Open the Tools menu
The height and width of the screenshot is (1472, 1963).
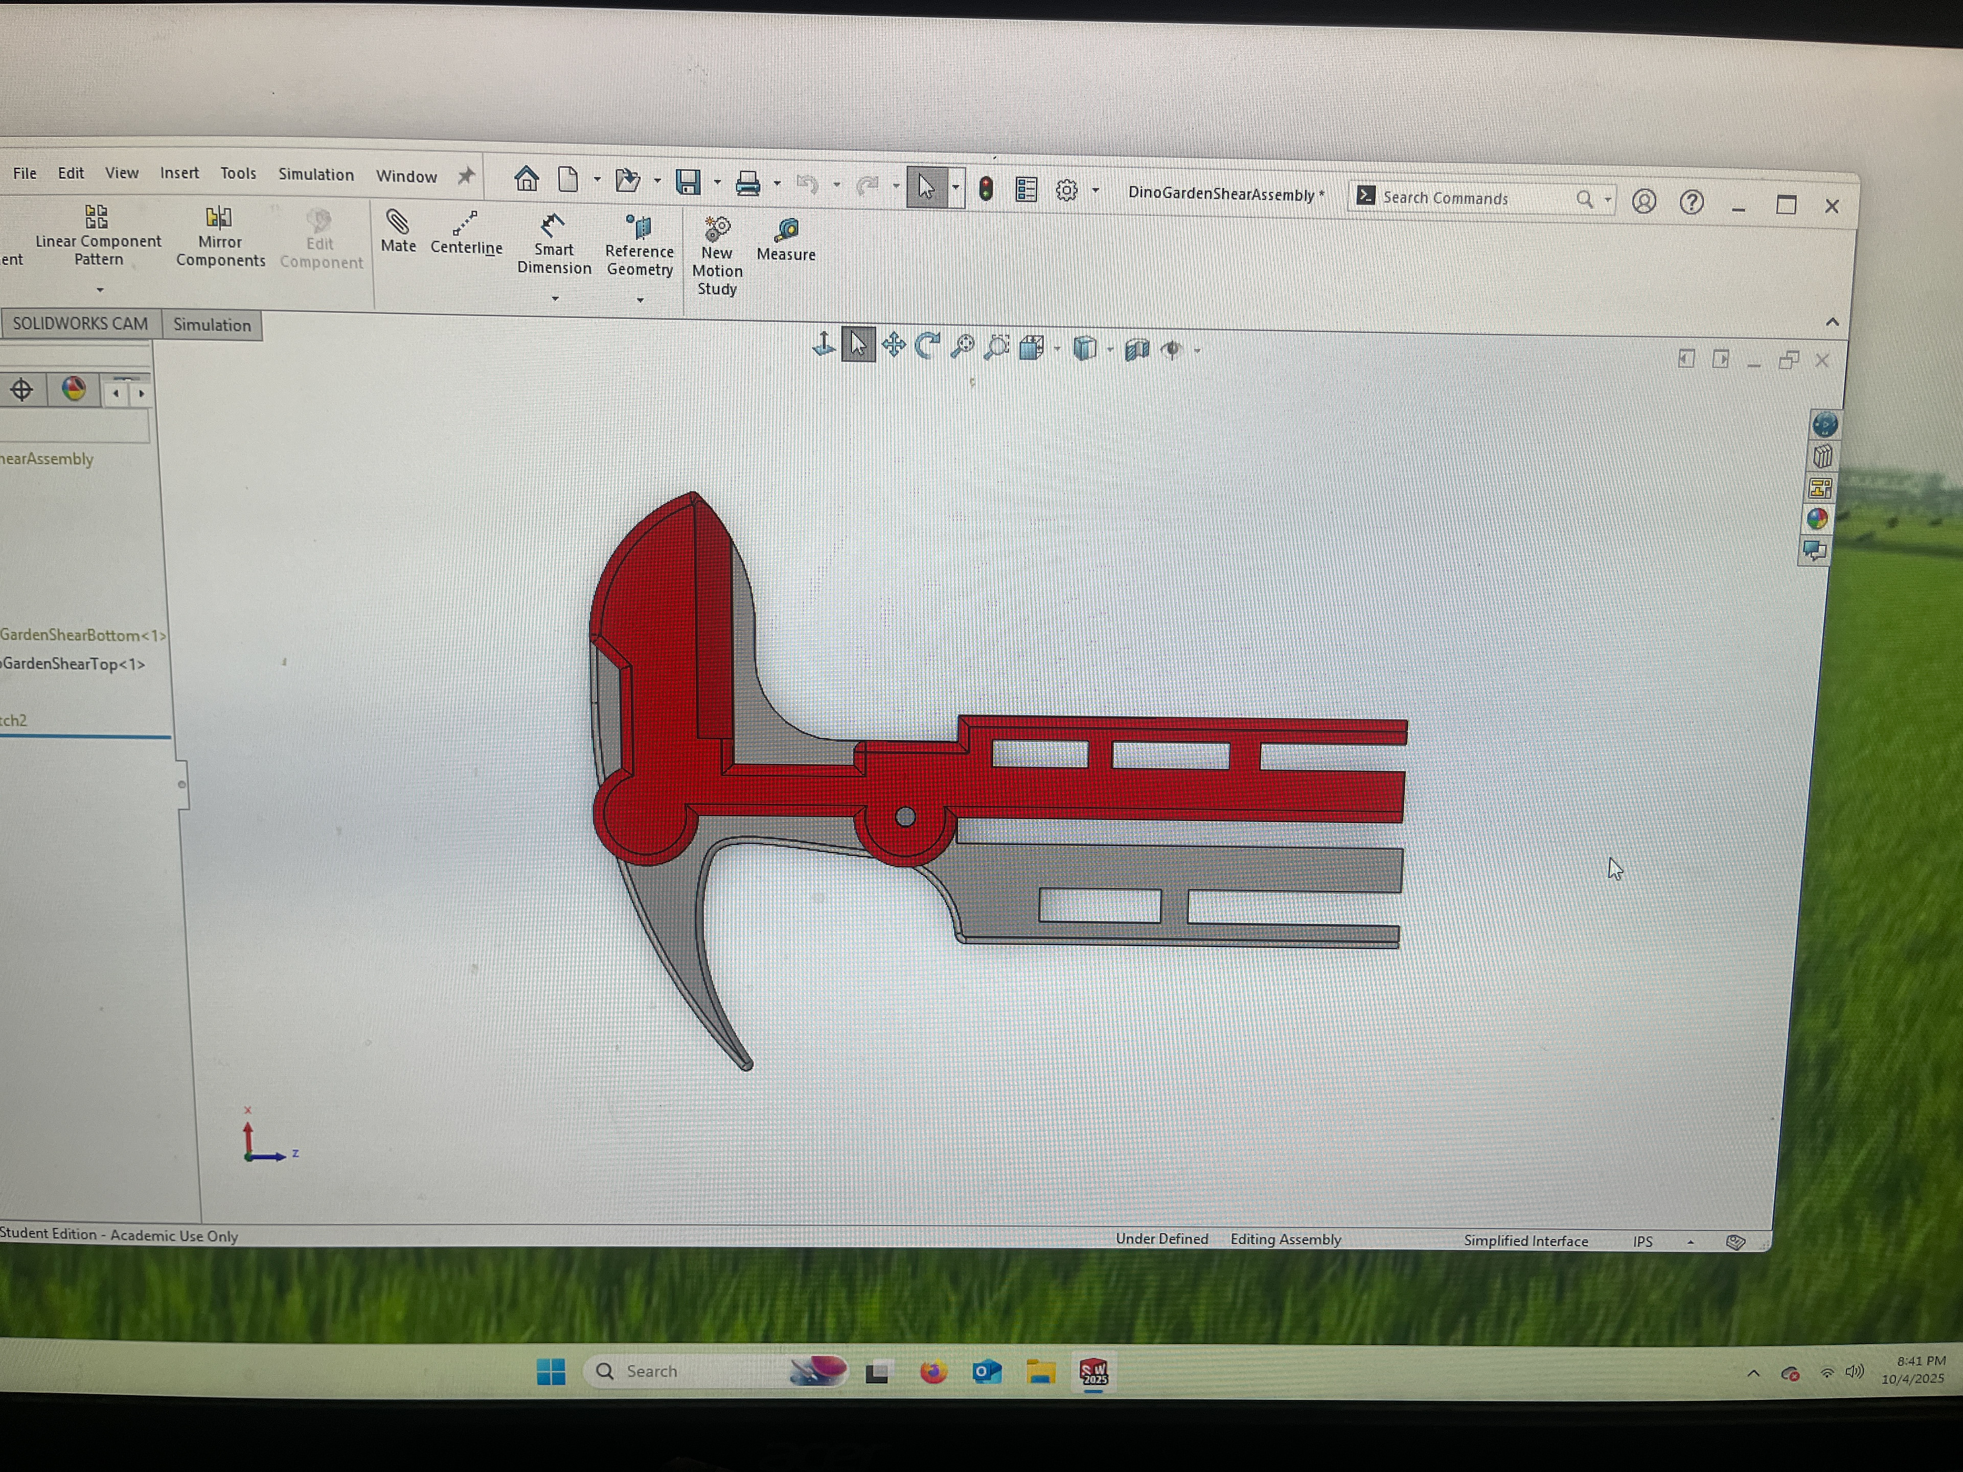[238, 174]
